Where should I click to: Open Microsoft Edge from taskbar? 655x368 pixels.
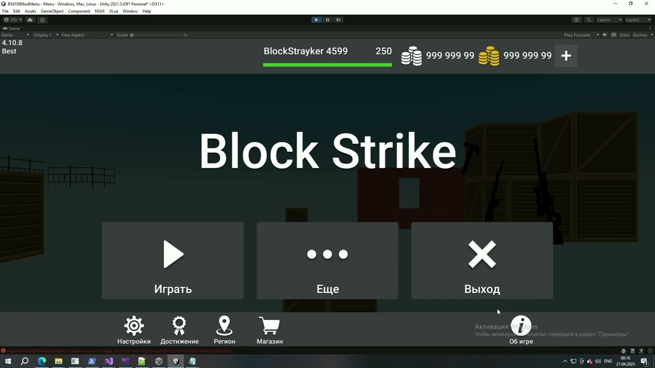tap(42, 361)
